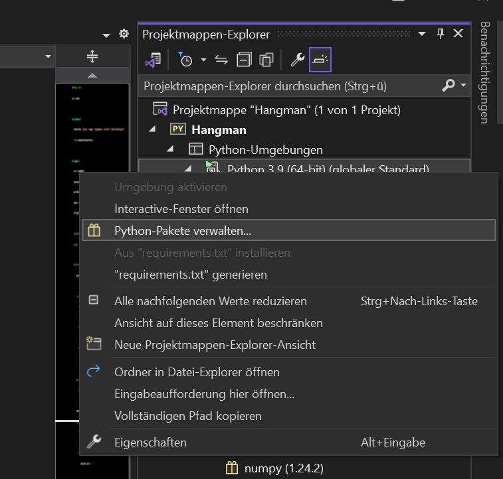The width and height of the screenshot is (503, 479).
Task: Toggle the preview selected items button
Action: (x=320, y=60)
